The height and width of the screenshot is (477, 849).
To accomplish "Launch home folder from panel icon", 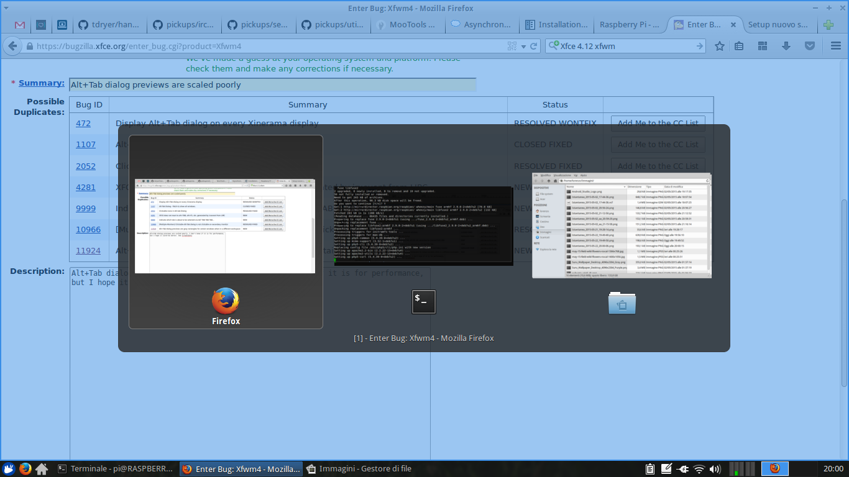I will click(x=42, y=469).
